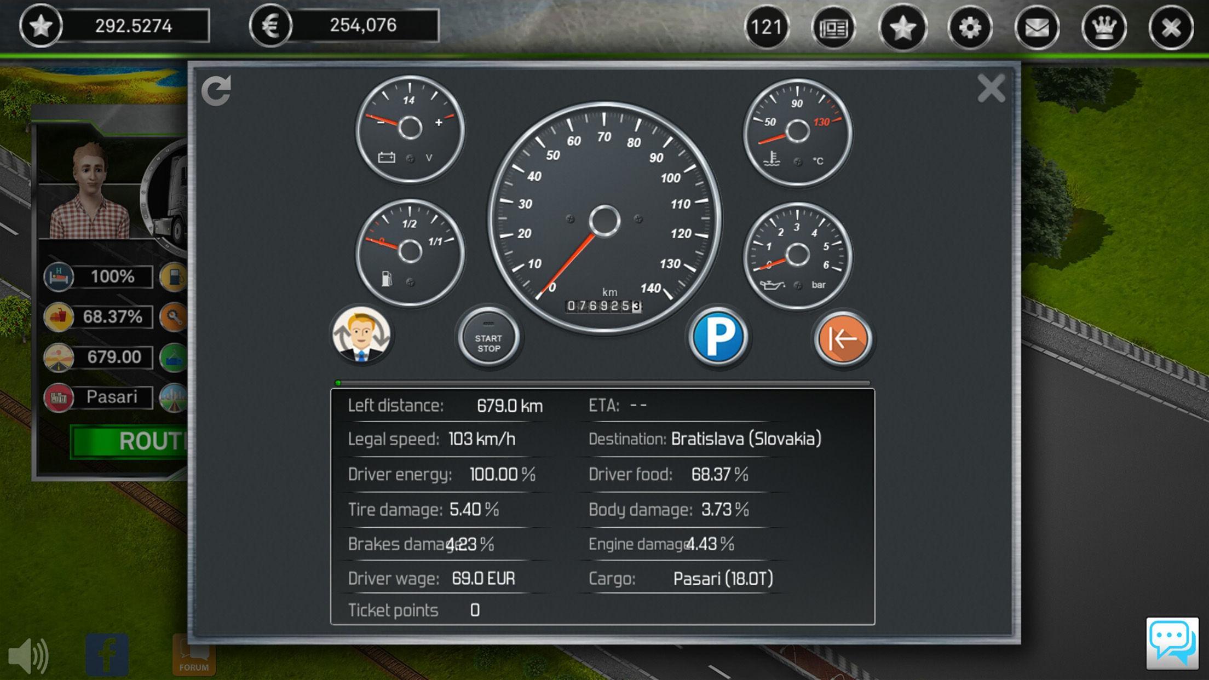Close the truck dashboard panel
Viewport: 1209px width, 680px height.
click(991, 89)
